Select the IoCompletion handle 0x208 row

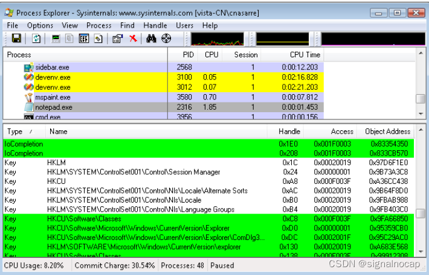(x=208, y=153)
